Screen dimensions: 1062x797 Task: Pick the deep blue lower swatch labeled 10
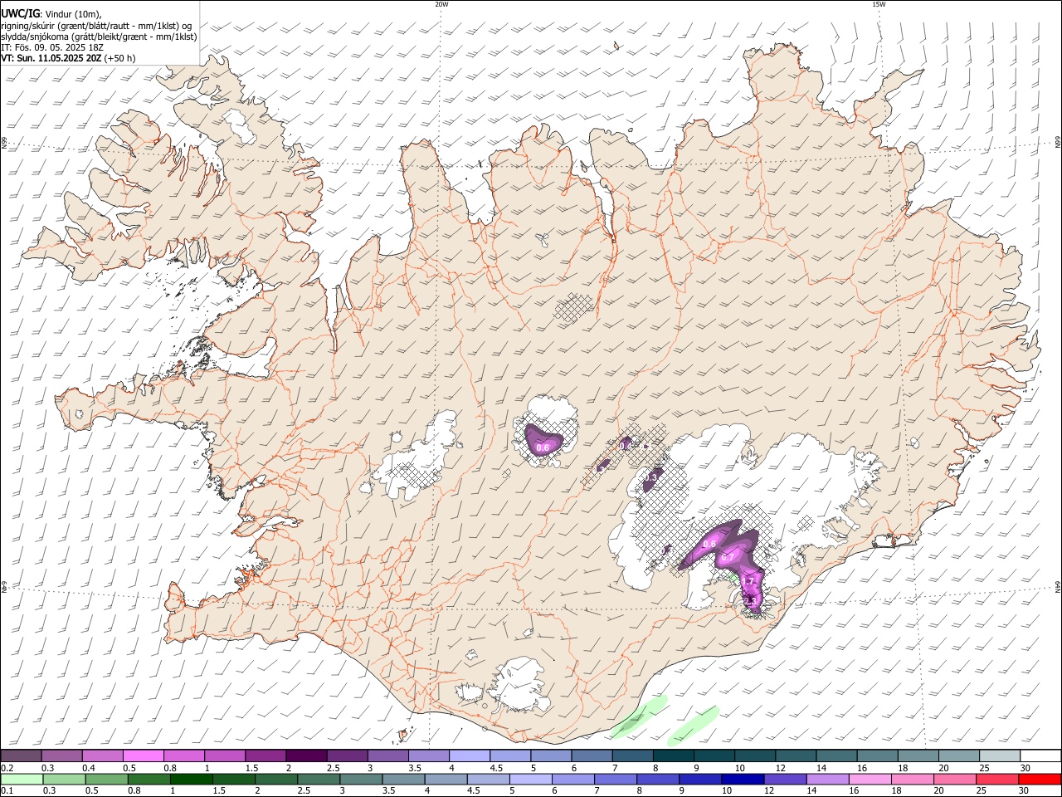pyautogui.click(x=743, y=779)
